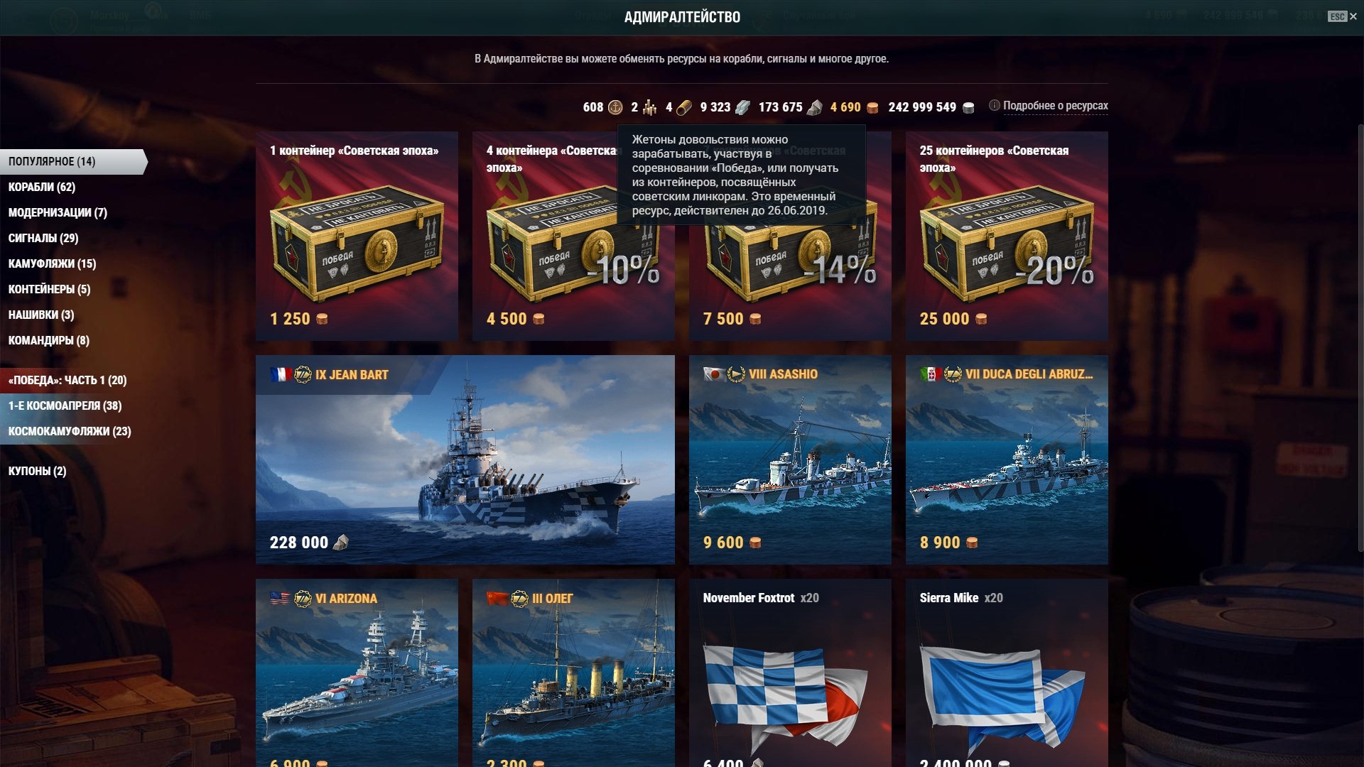Click the info icon next to Подробнее о ресурсах
This screenshot has width=1364, height=767.
pos(995,105)
